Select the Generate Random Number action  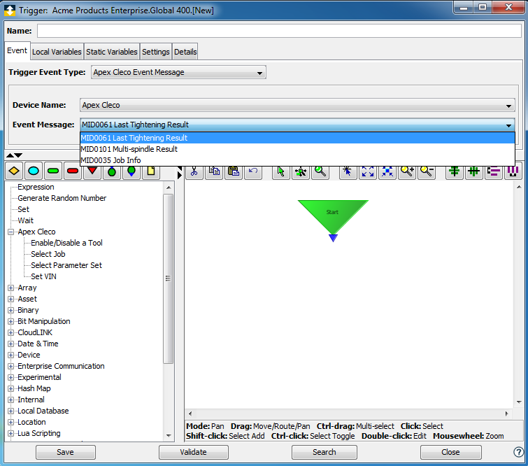pos(62,198)
